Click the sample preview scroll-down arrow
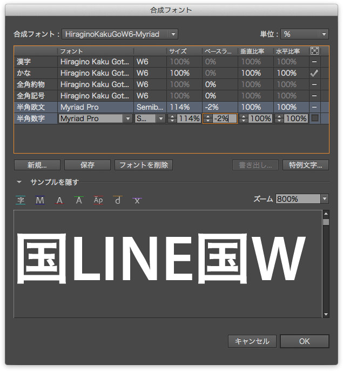 (326, 314)
